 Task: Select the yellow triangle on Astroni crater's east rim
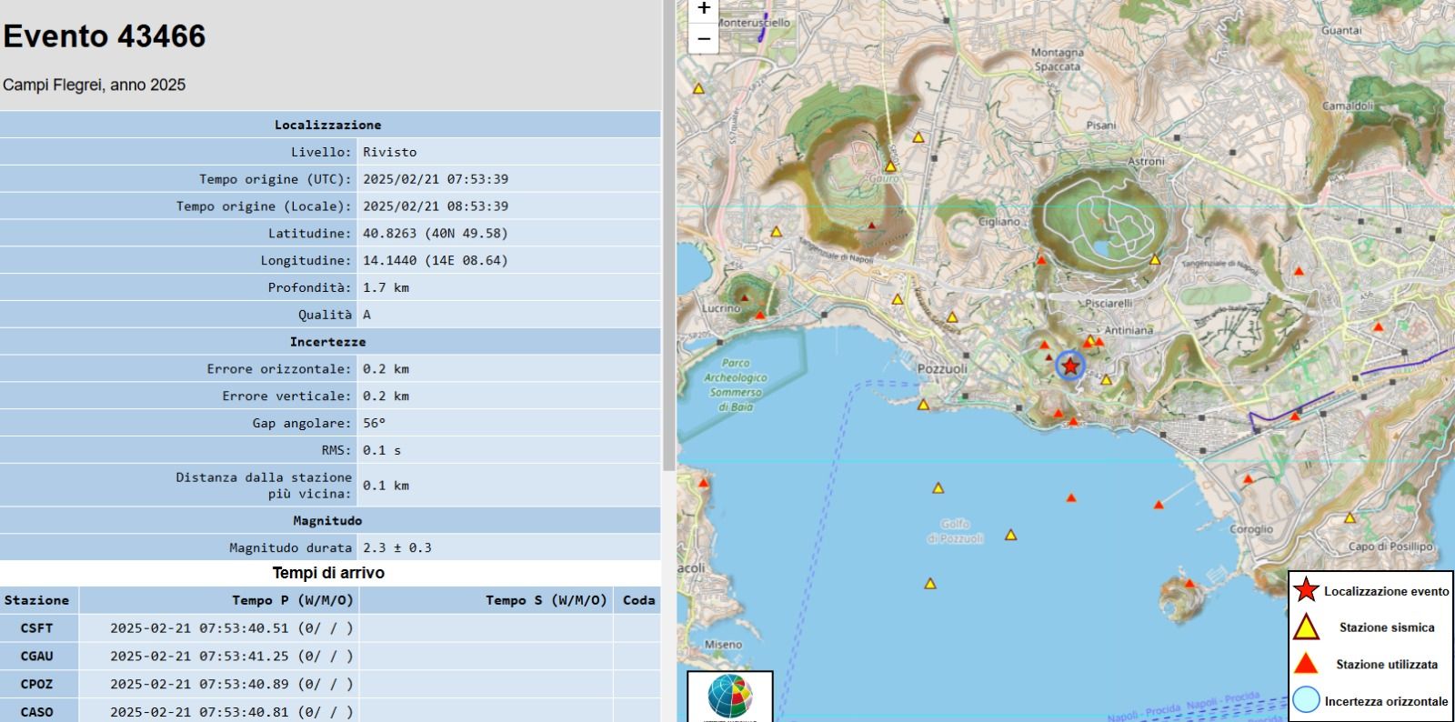[x=1155, y=260]
